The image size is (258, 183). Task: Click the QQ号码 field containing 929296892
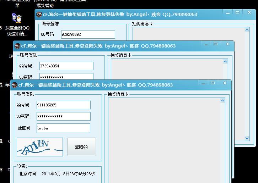coord(88,34)
